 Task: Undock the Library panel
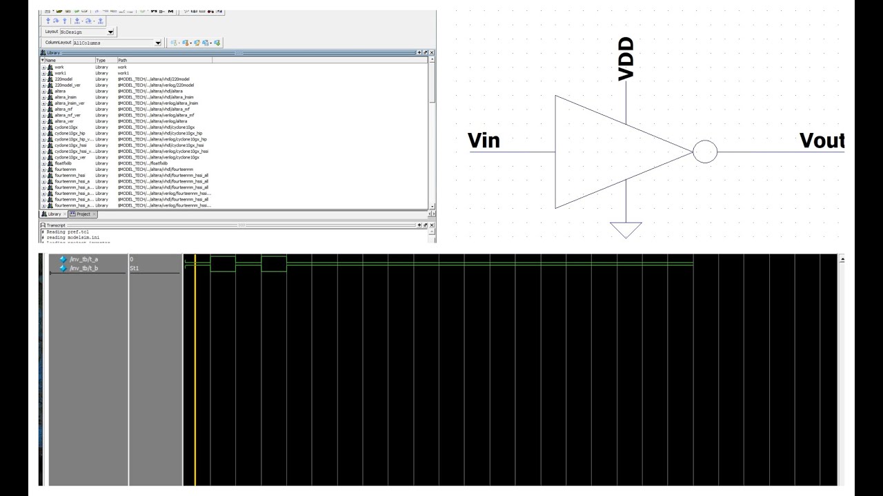pyautogui.click(x=426, y=52)
